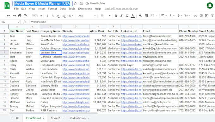Screen dimensions: 215x122
Task: Open the fill color picker
Action: (140, 16)
